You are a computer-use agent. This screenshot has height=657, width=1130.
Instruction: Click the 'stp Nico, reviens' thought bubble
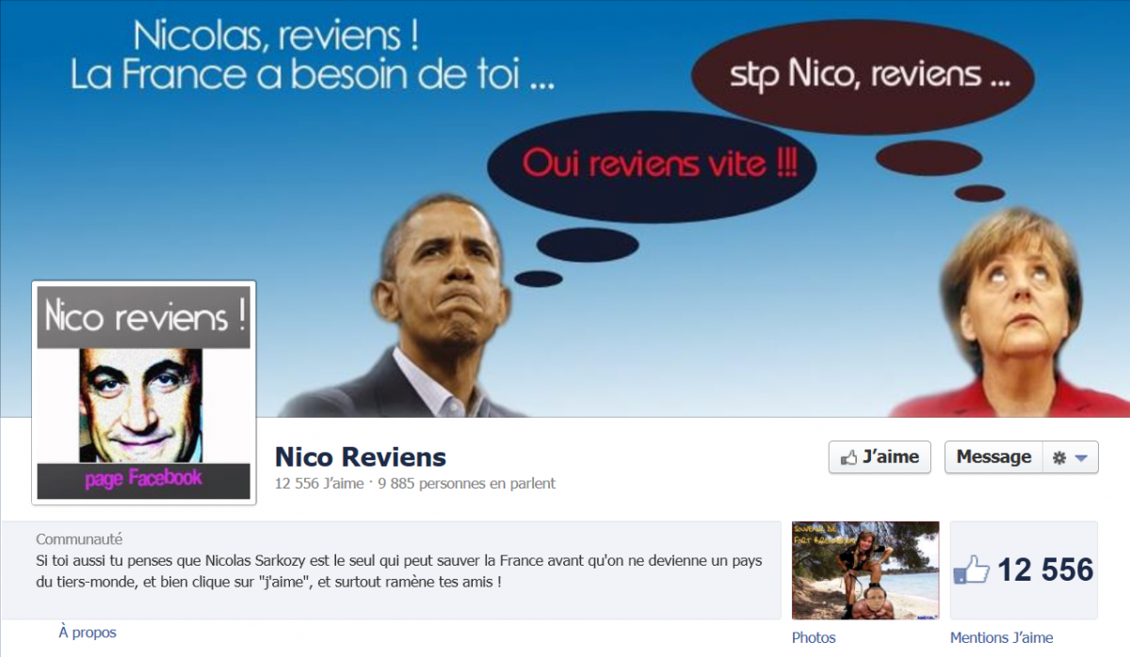click(x=862, y=77)
